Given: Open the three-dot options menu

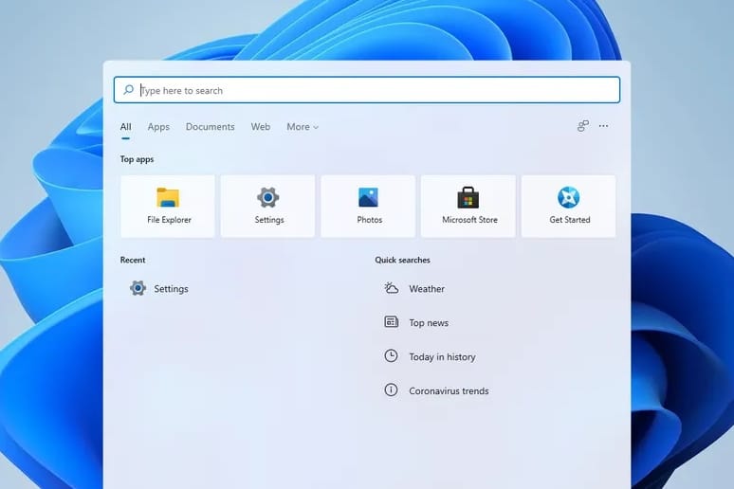Looking at the screenshot, I should [603, 126].
